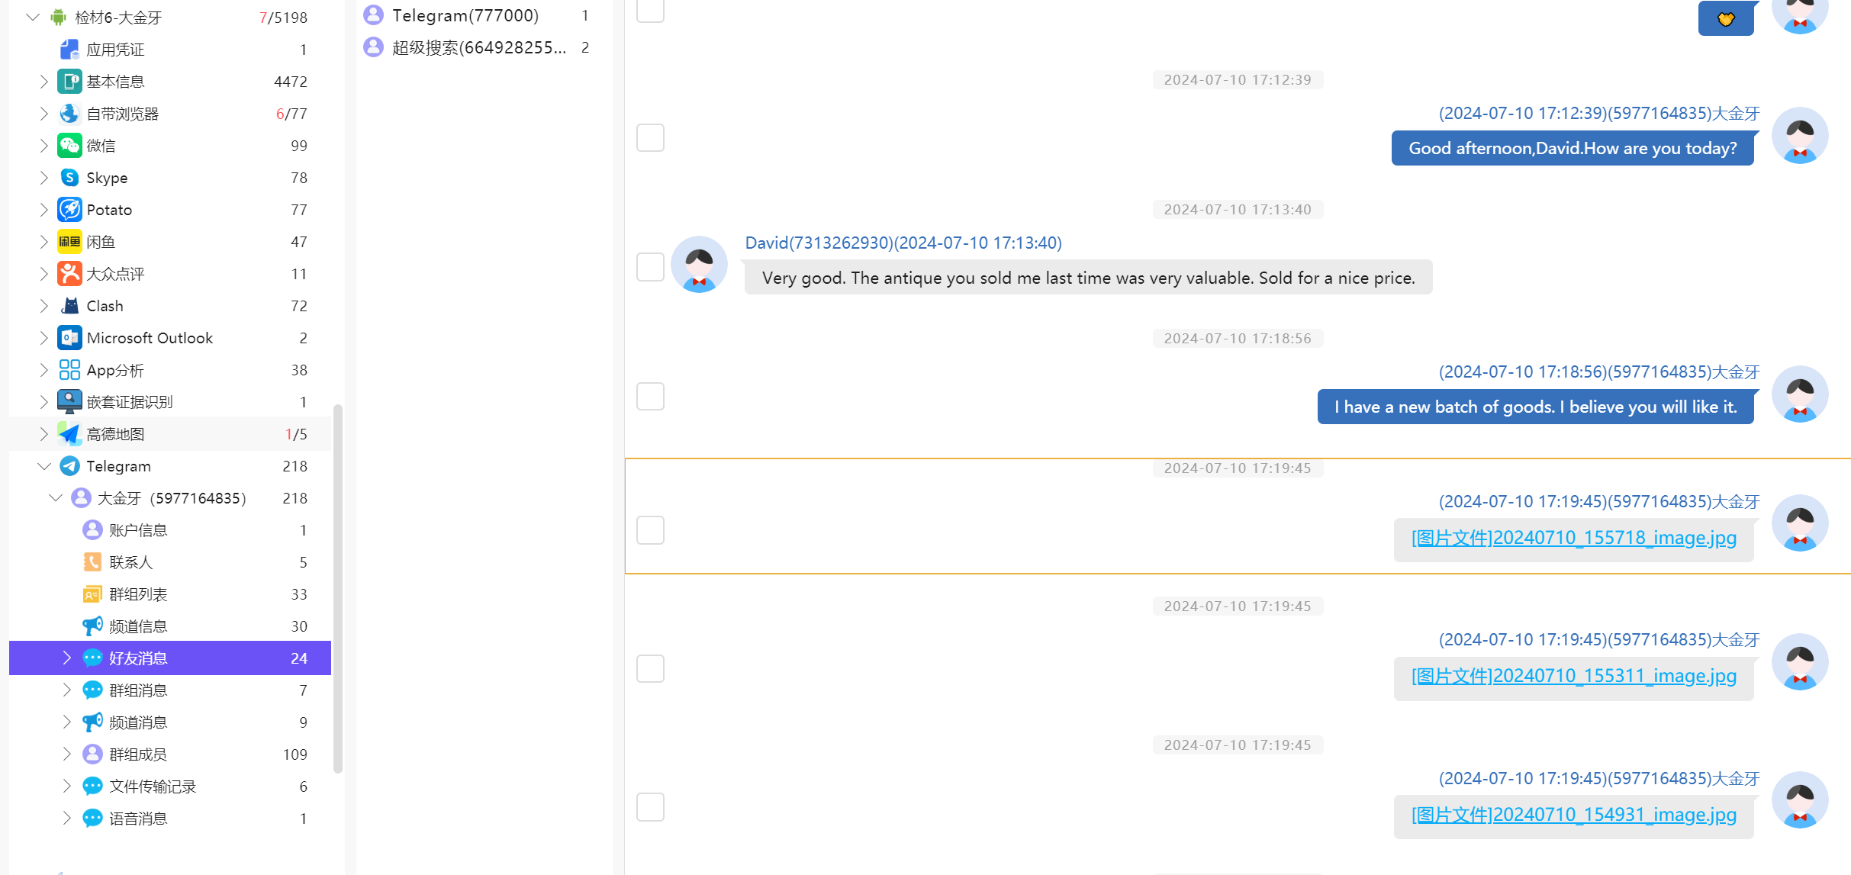Collapse the Telegram tree node
Image resolution: width=1851 pixels, height=875 pixels.
click(44, 466)
